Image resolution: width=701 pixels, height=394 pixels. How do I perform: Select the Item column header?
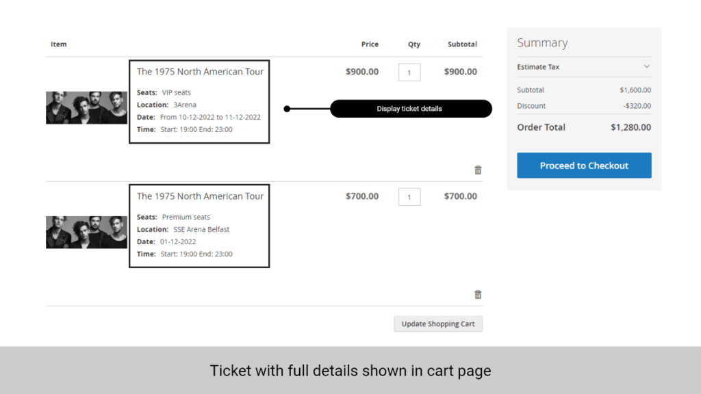(59, 44)
